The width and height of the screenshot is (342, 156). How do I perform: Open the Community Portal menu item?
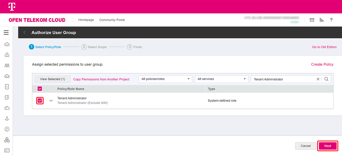[112, 20]
